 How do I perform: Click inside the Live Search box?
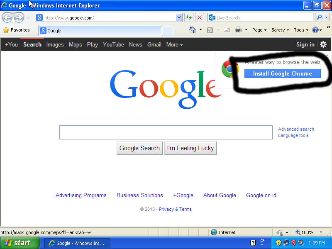(260, 17)
